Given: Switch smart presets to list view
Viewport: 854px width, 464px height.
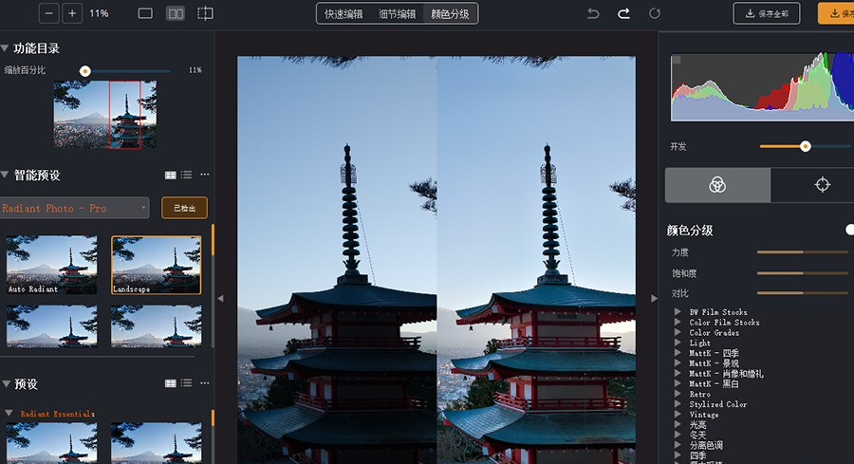Looking at the screenshot, I should [x=187, y=175].
